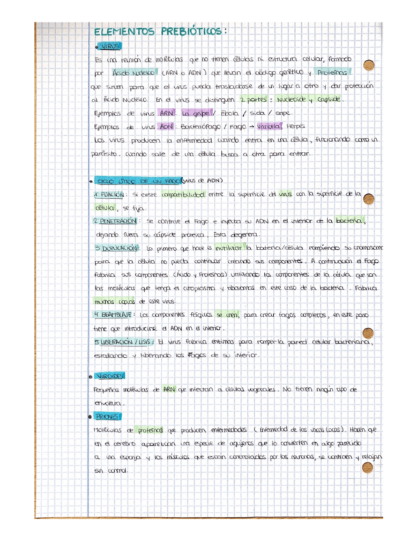Image resolution: width=418 pixels, height=541 pixels.
Task: Select the blue highlighted 'PRIONES' heading
Action: click(x=108, y=417)
